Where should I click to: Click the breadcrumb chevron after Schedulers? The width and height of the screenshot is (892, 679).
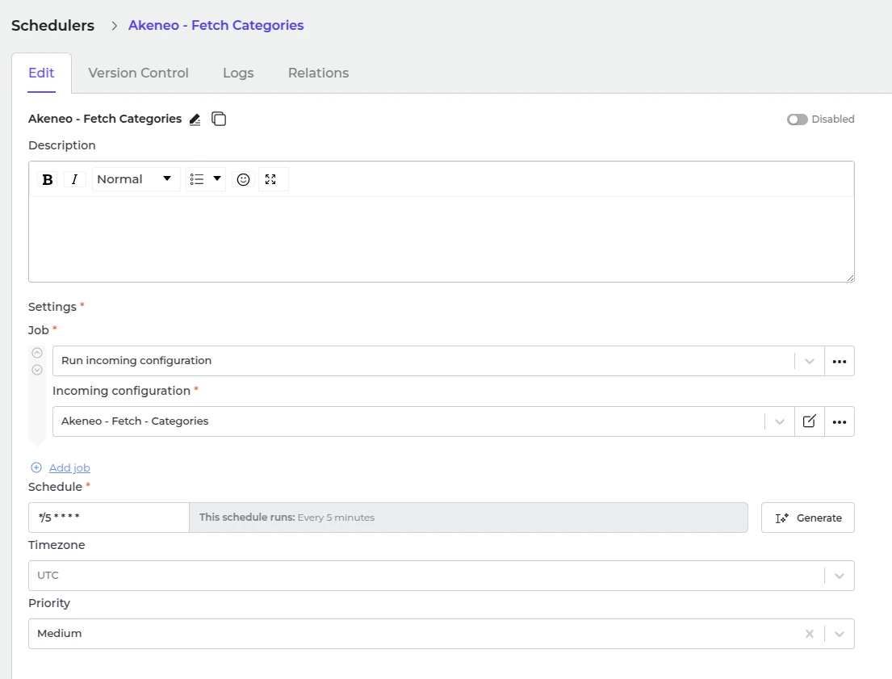click(x=114, y=26)
